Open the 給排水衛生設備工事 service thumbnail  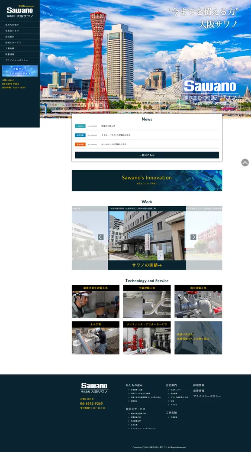pos(96,302)
